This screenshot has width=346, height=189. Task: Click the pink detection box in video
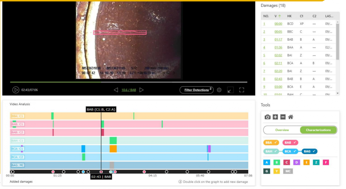click(x=120, y=33)
